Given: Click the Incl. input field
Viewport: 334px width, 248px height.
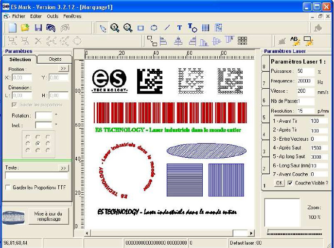Looking at the screenshot, I should pyautogui.click(x=43, y=125).
